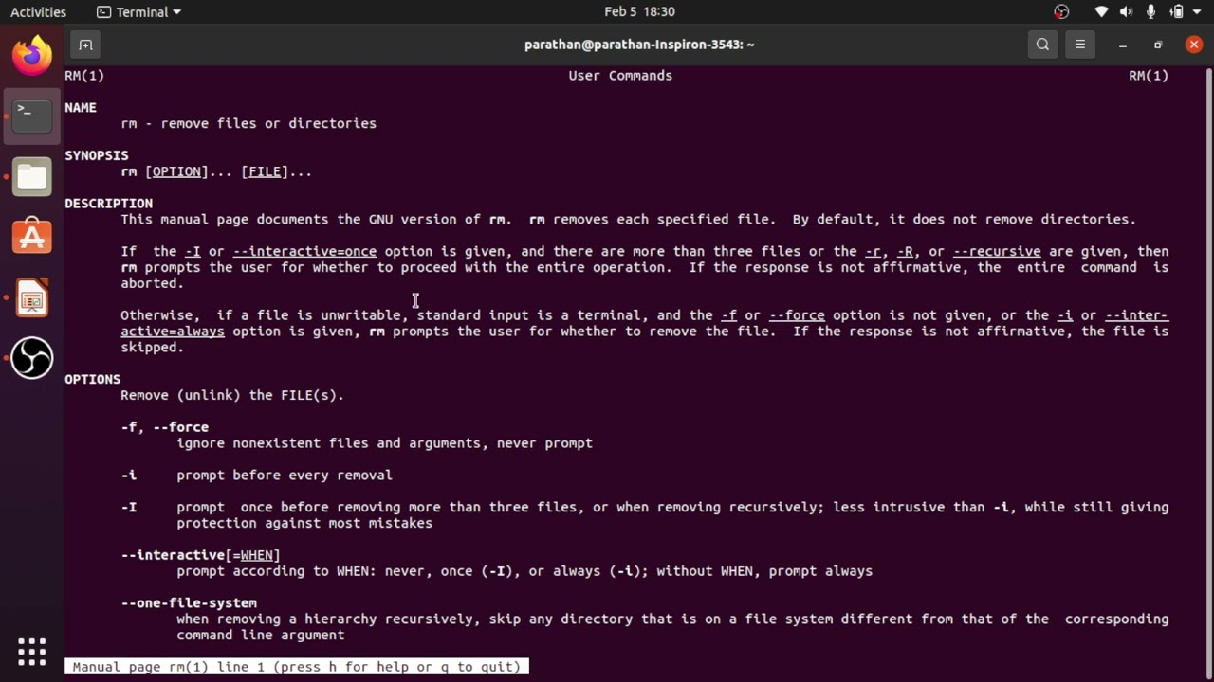The height and width of the screenshot is (682, 1214).
Task: Click 'protection against most mistakes' line
Action: point(304,523)
